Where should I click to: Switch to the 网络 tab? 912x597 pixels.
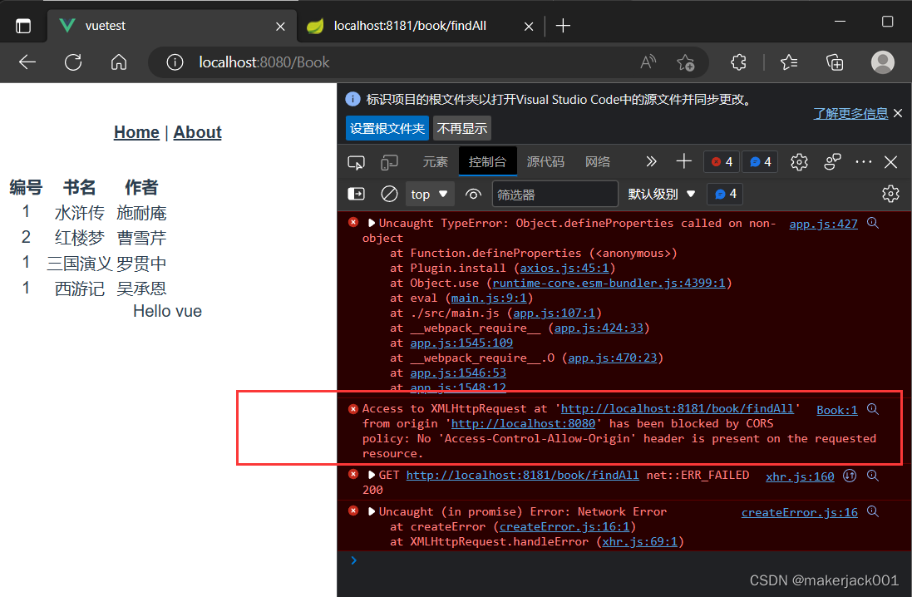(597, 162)
